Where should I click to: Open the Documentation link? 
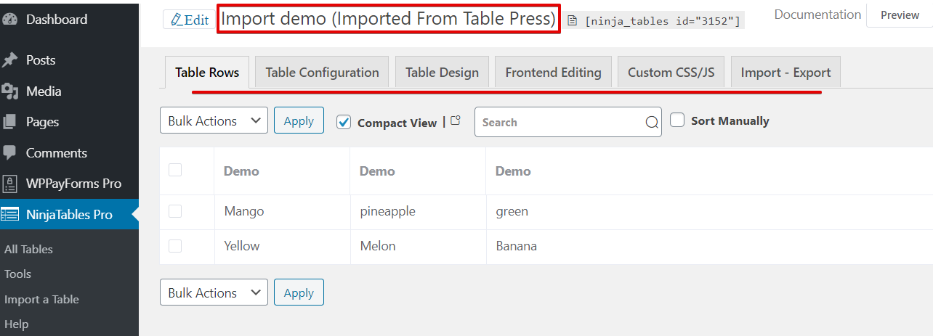pos(817,15)
